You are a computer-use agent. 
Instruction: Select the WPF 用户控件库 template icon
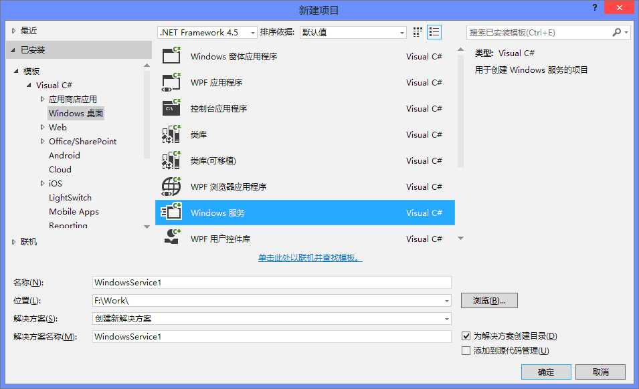pyautogui.click(x=171, y=238)
